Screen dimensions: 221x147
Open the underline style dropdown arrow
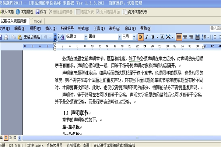coord(157,37)
